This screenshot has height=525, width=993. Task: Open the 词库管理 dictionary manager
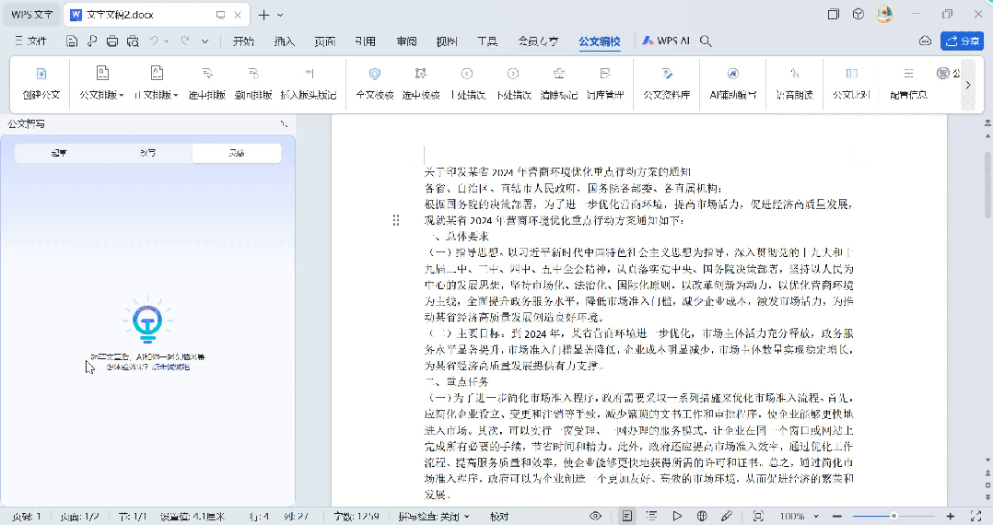click(x=605, y=83)
